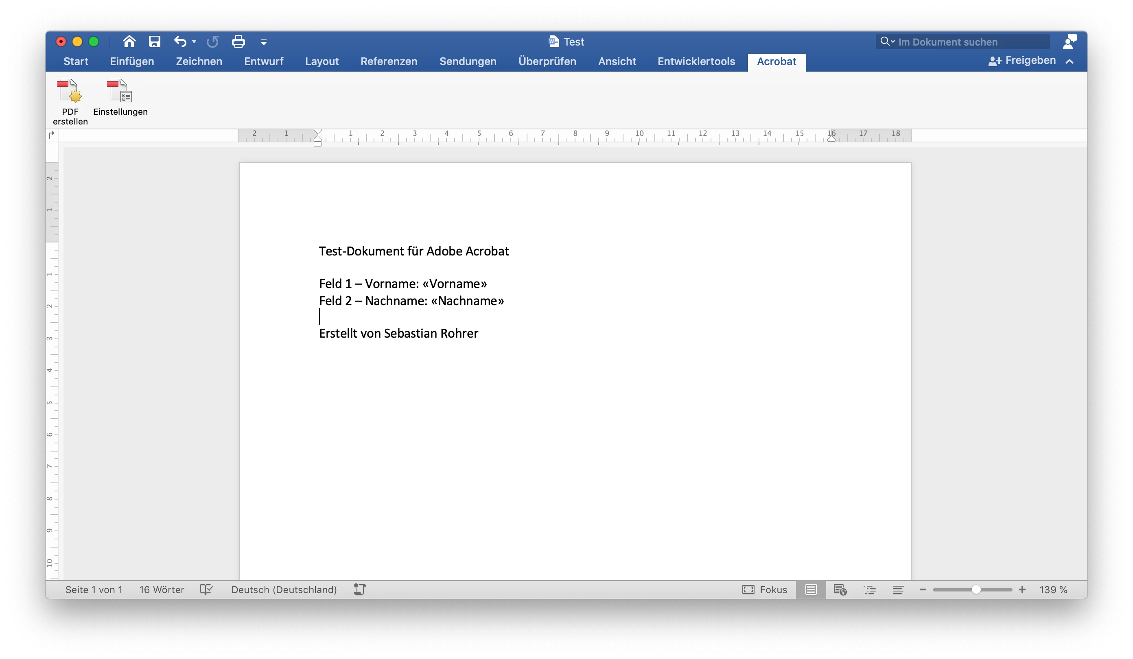Click the PDF erstellen icon

[x=70, y=92]
